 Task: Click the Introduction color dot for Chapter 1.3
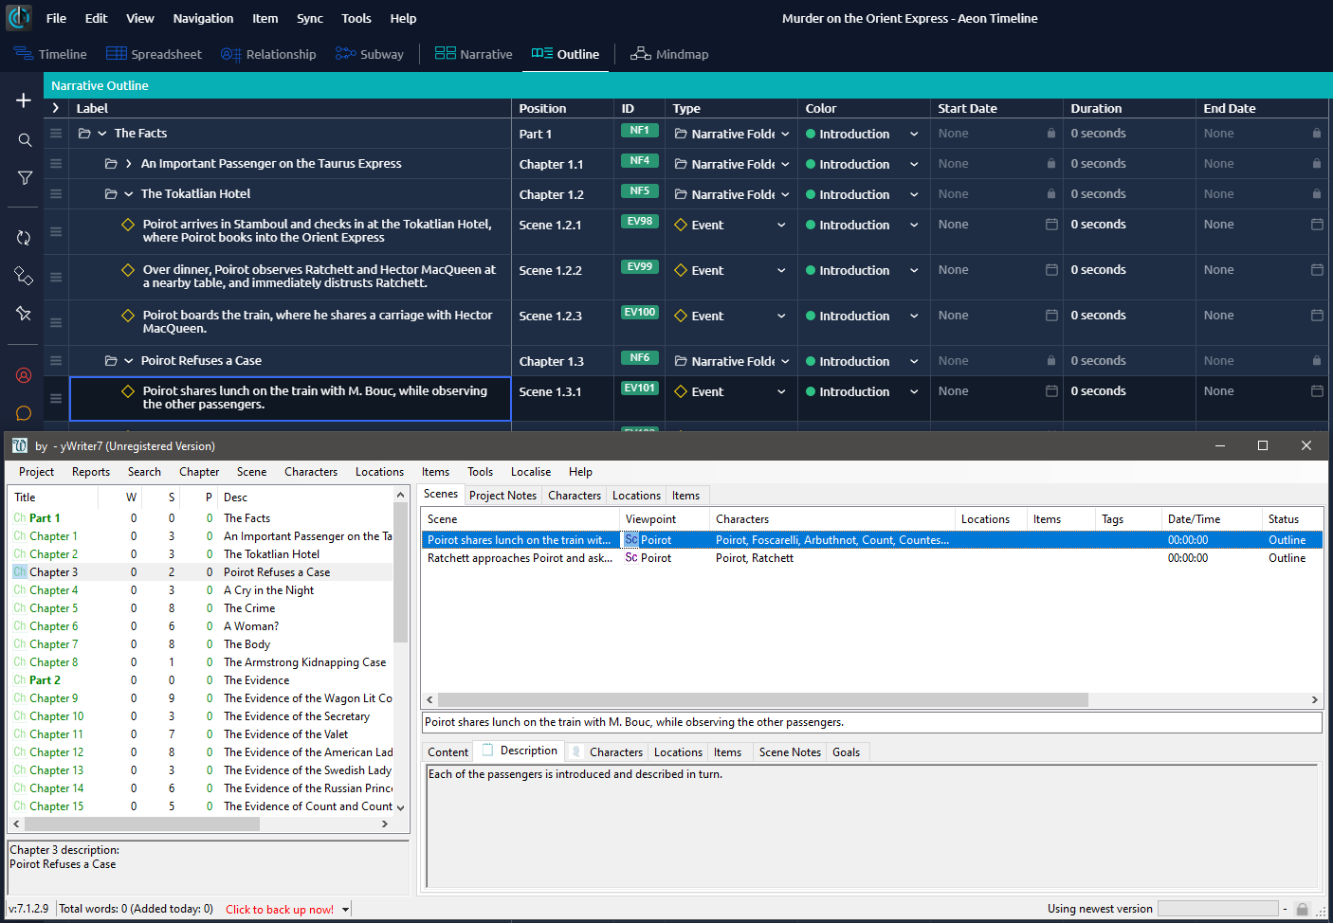[x=811, y=362]
